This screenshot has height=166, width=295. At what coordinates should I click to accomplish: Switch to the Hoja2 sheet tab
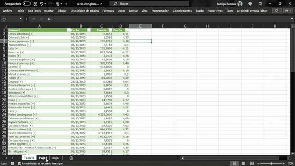pos(56,158)
